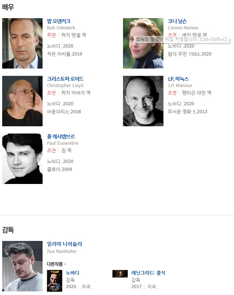Screen dimensions: 234x295
Task: Open Bob Odenkirk's profile photo
Action: pyautogui.click(x=22, y=43)
